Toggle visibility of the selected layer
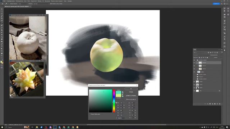This screenshot has height=129, width=230. point(194,63)
